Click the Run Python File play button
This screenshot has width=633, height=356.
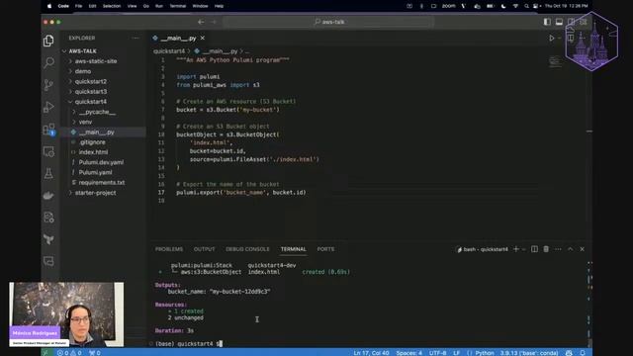point(552,38)
